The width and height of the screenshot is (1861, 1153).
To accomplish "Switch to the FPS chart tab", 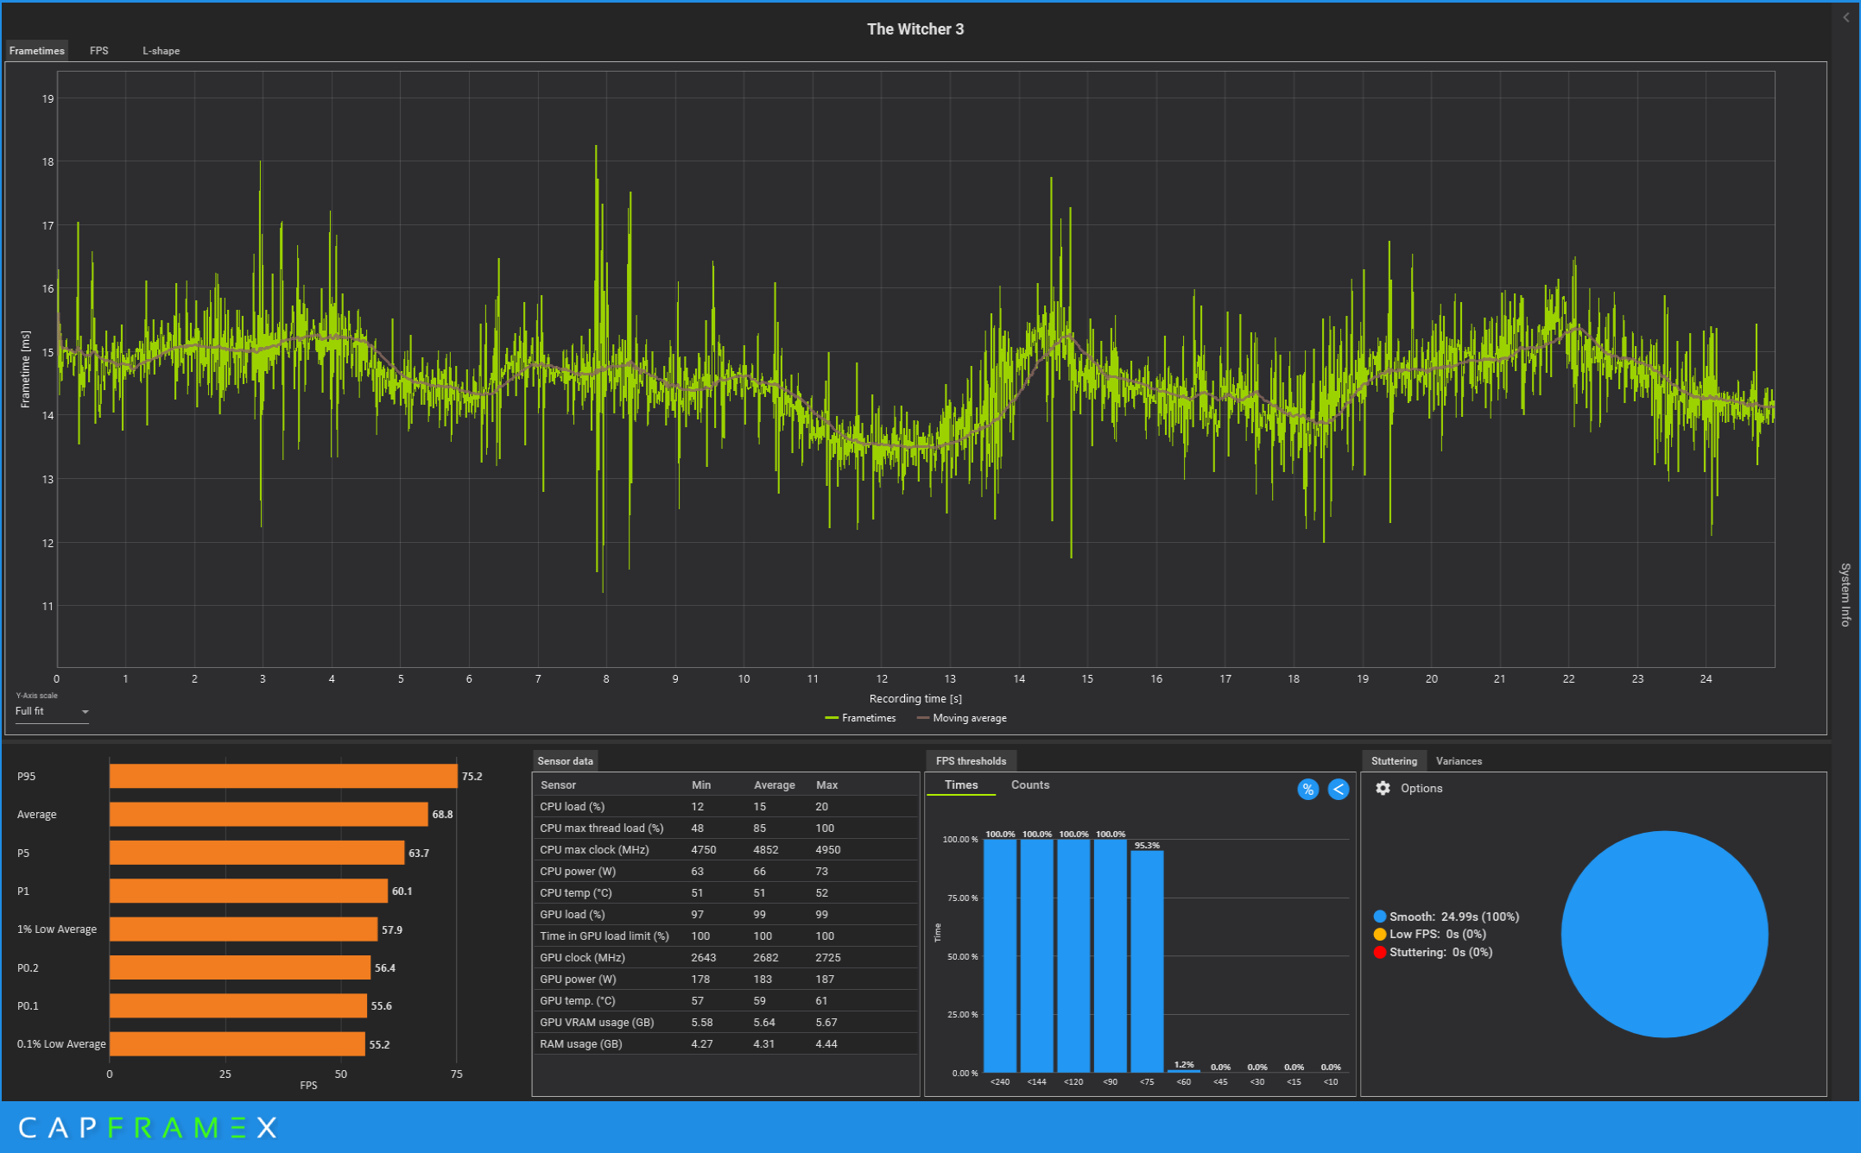I will pyautogui.click(x=99, y=51).
